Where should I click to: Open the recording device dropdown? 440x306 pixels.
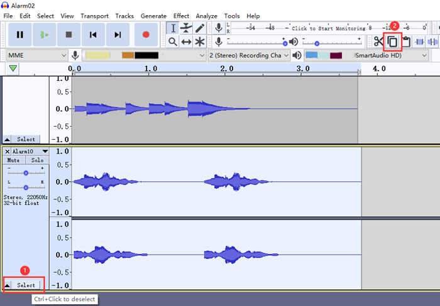pos(144,55)
